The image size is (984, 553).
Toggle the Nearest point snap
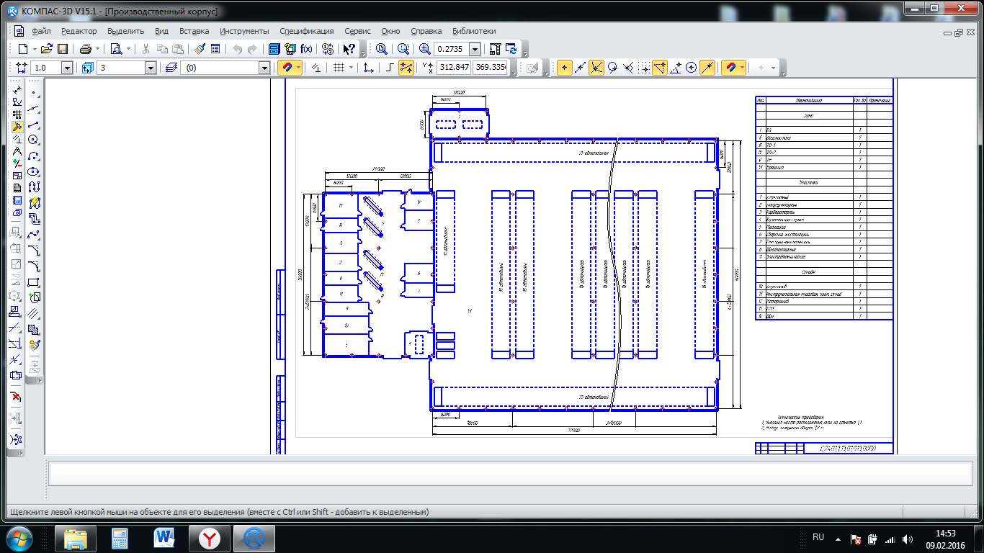(564, 68)
